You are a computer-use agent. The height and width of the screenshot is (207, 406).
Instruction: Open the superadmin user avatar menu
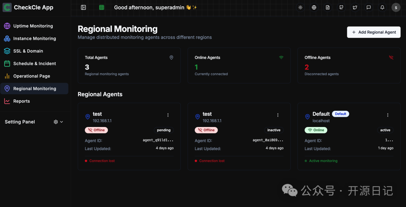(x=396, y=8)
